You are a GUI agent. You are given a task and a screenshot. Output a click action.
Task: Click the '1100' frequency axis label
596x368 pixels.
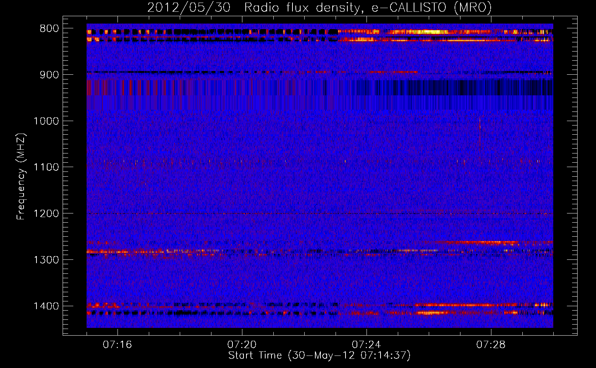coord(46,167)
